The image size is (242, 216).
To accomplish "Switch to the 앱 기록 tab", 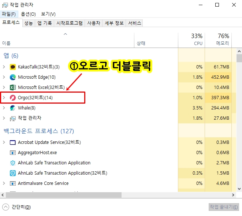I will pyautogui.click(x=45, y=23).
